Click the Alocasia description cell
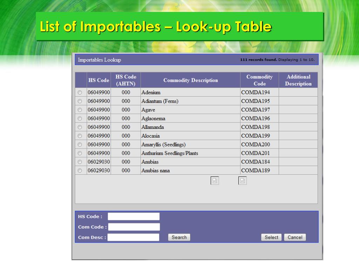This screenshot has height=269, width=359. tap(190, 136)
